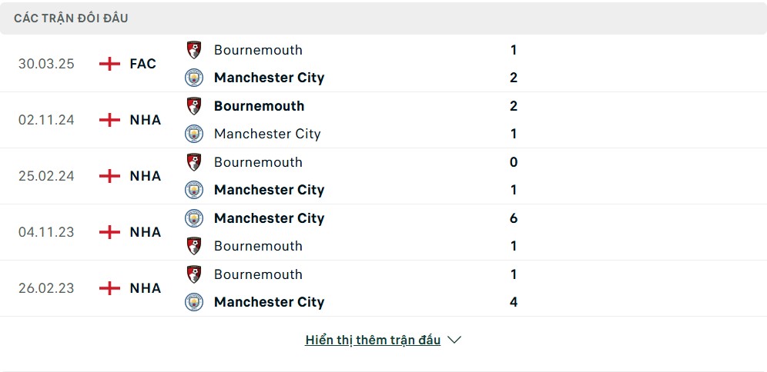Click NHA label in 25.02.24 row
This screenshot has width=767, height=372.
[x=146, y=176]
